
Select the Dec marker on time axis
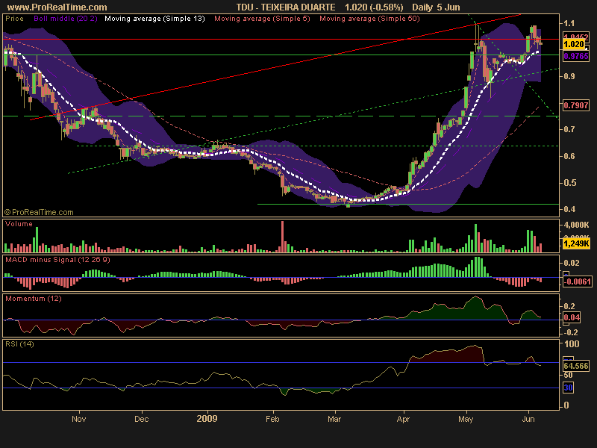pyautogui.click(x=141, y=419)
